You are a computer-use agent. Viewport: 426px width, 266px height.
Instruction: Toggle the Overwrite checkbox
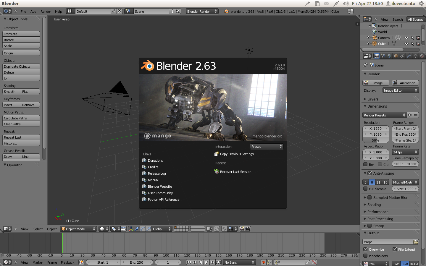click(365, 249)
